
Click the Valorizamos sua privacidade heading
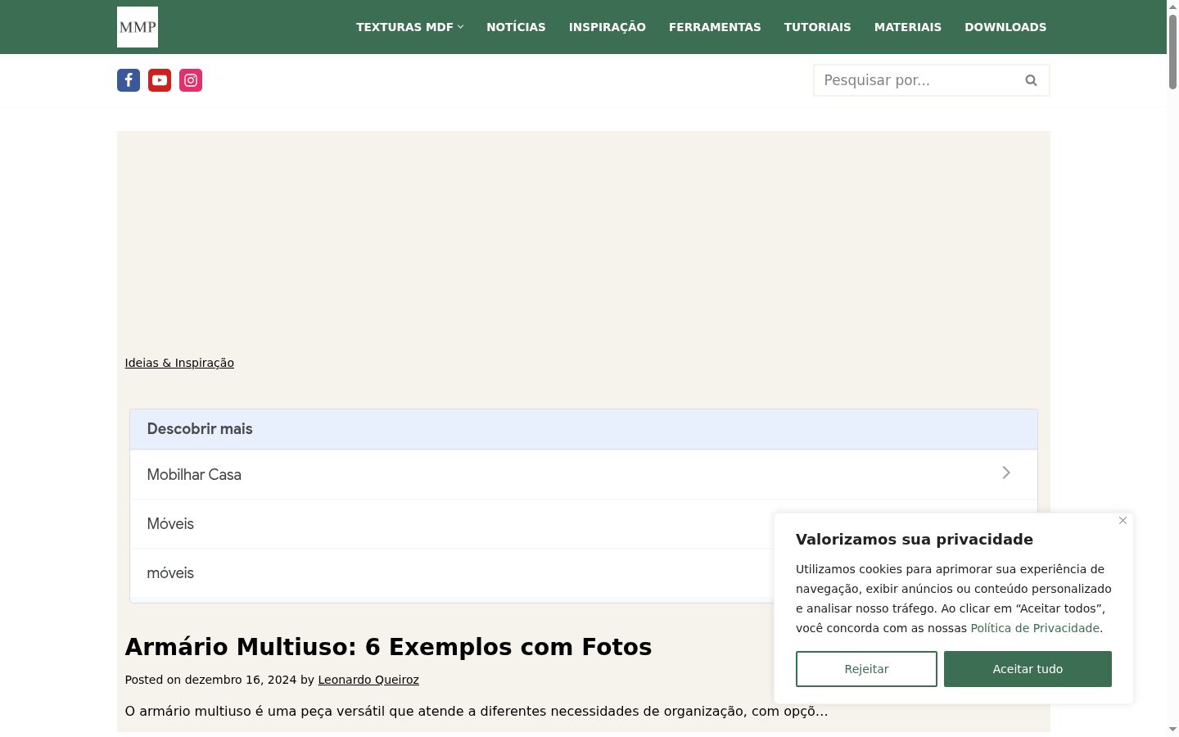[x=915, y=539]
